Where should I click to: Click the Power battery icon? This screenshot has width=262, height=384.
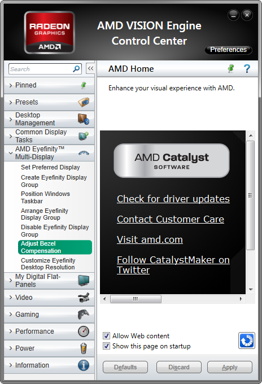point(84,348)
